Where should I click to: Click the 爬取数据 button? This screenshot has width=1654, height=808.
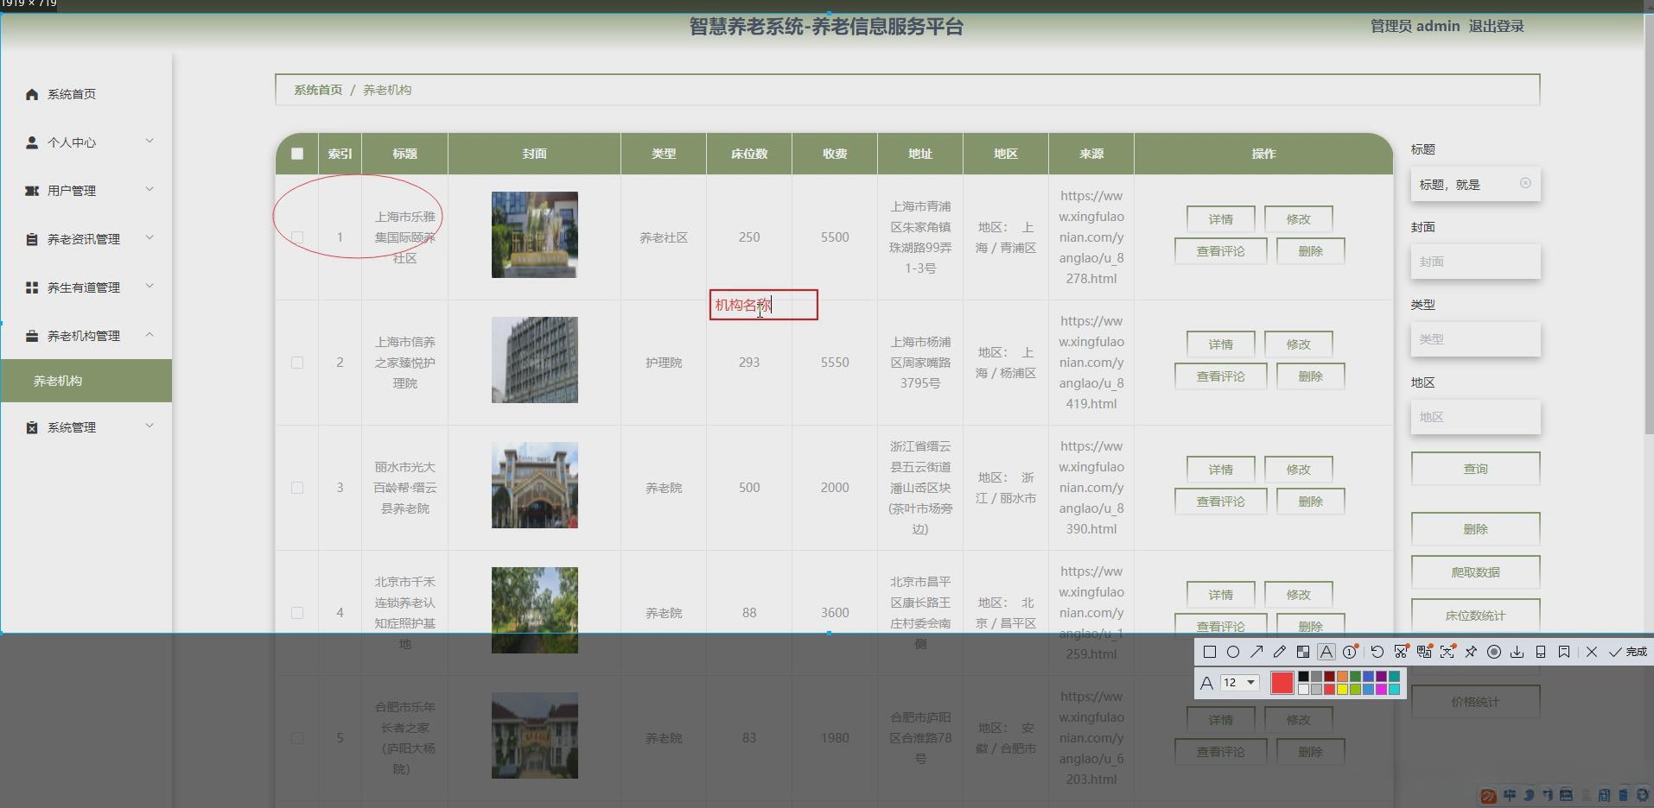tap(1476, 572)
